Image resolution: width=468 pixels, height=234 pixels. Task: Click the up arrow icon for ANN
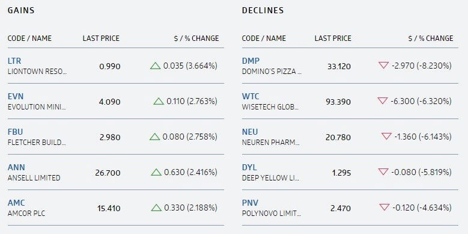click(156, 172)
